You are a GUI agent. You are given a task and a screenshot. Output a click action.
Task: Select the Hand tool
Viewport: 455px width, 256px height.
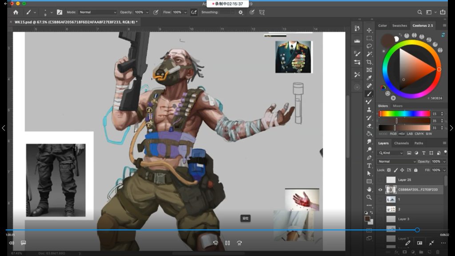point(369,189)
